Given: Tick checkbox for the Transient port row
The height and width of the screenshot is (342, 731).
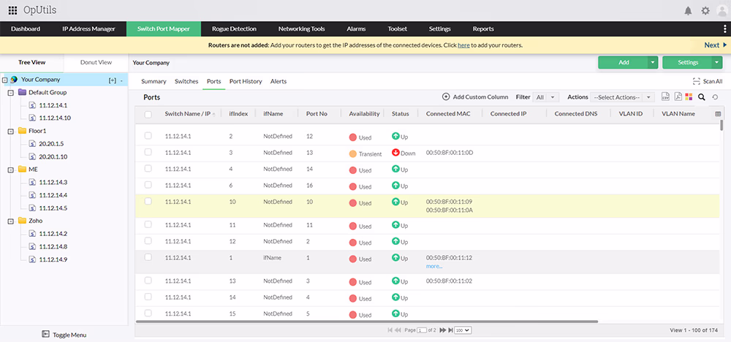Looking at the screenshot, I should pyautogui.click(x=148, y=152).
